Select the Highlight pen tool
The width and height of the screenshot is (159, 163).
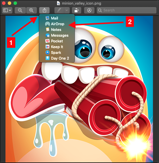(x=59, y=10)
